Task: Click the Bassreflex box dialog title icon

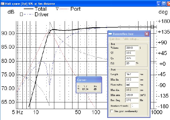Action: point(110,34)
